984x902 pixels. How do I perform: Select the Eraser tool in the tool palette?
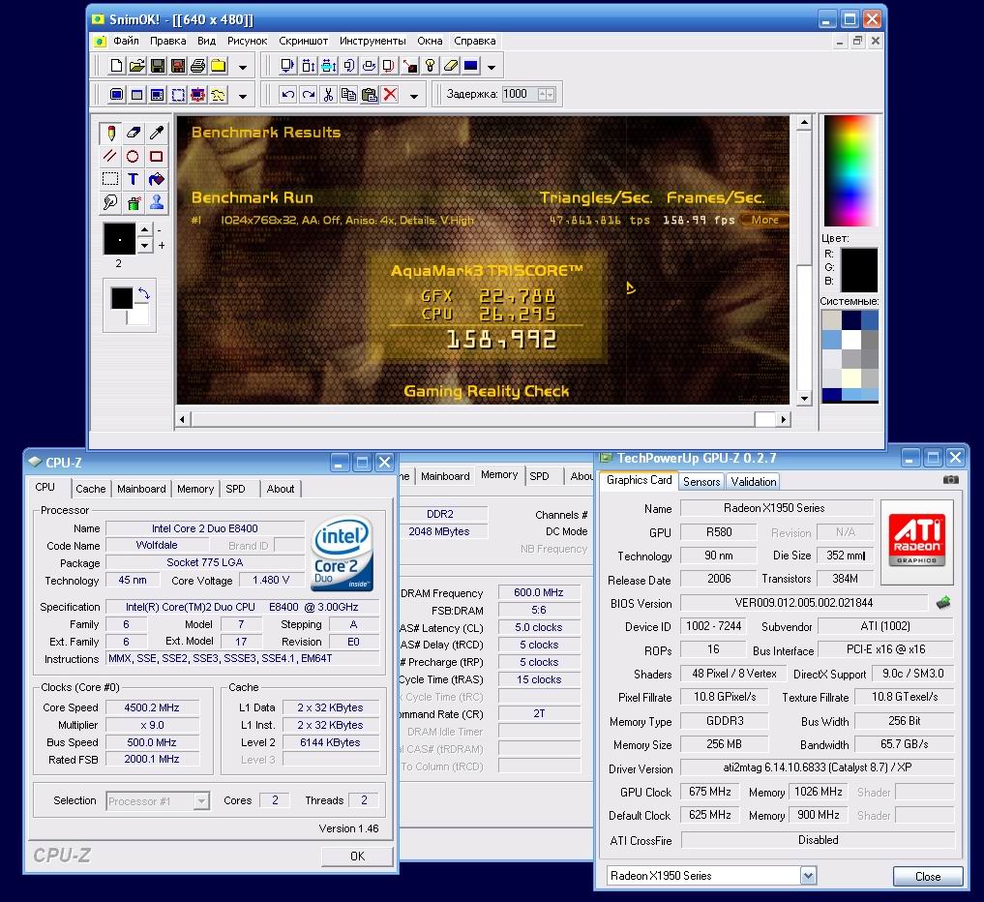pos(134,133)
